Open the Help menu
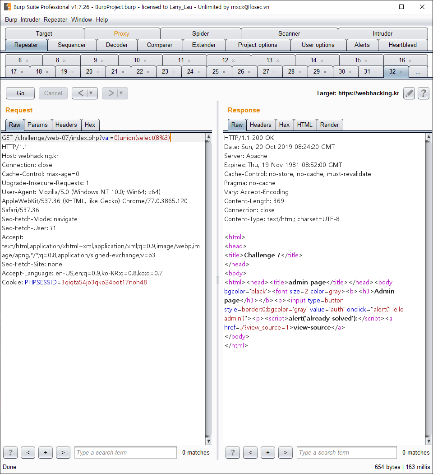Viewport: 433px width, 474px height. click(x=102, y=20)
